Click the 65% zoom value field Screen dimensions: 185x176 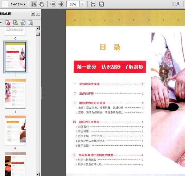pyautogui.click(x=73, y=4)
